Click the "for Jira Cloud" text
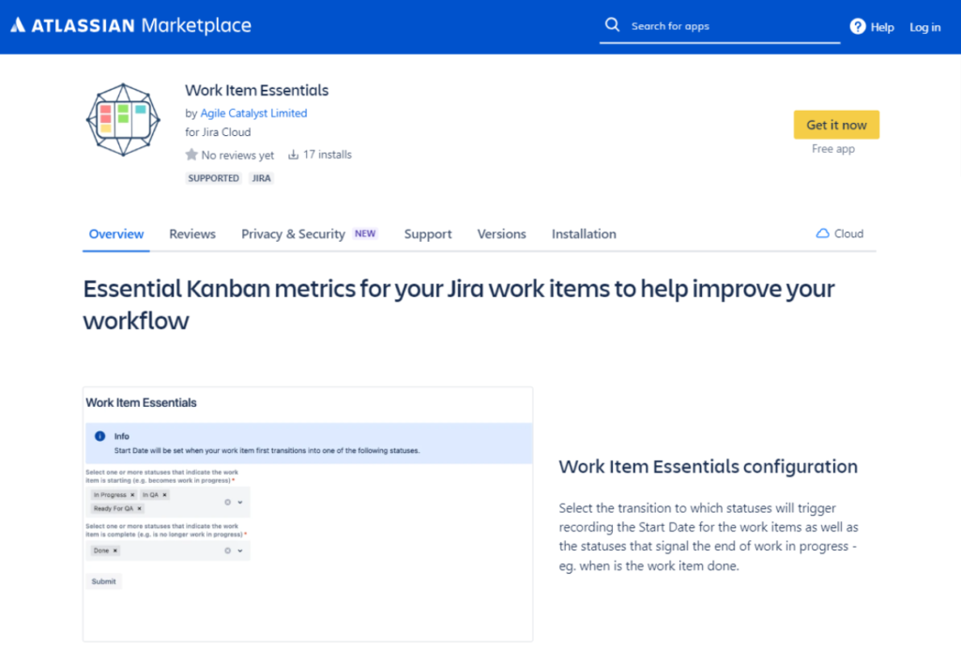Viewport: 961px width, 648px height. [x=218, y=131]
